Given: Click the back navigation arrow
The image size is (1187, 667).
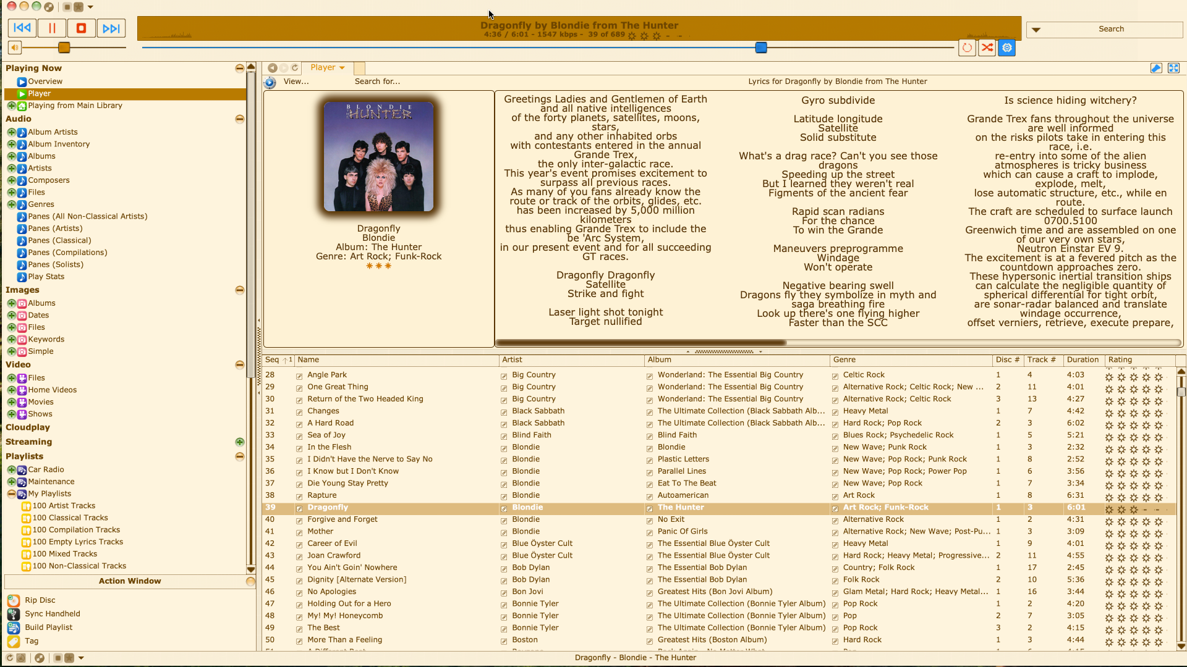Looking at the screenshot, I should (x=273, y=68).
